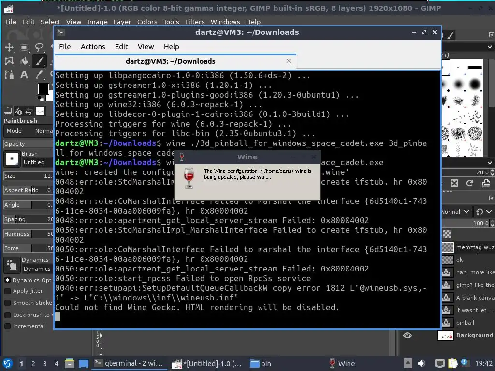Click the open brush as image icon
Viewport: 495px width, 371px height.
click(486, 183)
